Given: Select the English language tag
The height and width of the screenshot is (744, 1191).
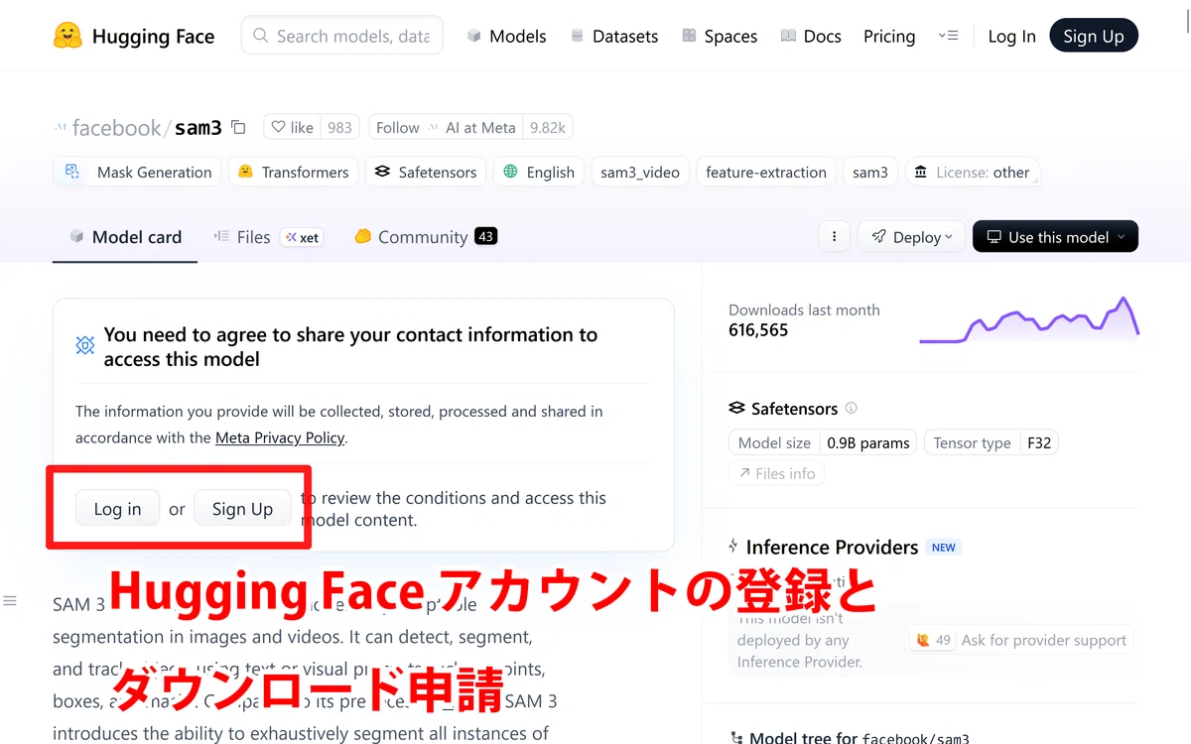Looking at the screenshot, I should click(539, 172).
